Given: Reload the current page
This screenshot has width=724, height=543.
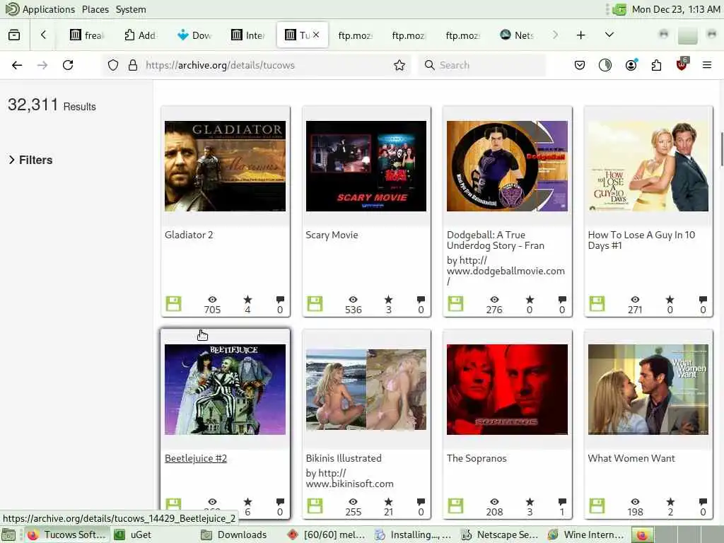Looking at the screenshot, I should (x=68, y=65).
